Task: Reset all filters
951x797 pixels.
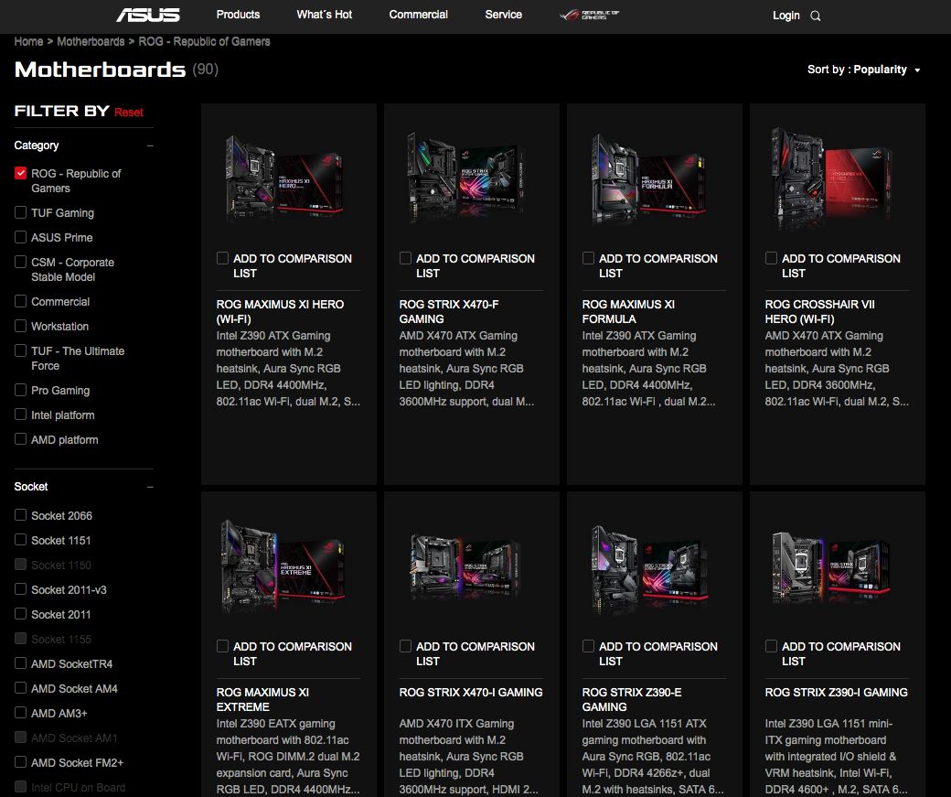Action: coord(129,113)
